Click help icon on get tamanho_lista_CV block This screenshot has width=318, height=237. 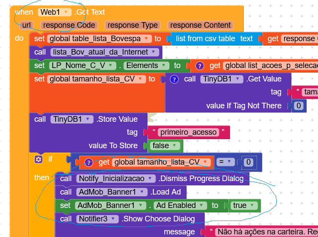[x=89, y=162]
